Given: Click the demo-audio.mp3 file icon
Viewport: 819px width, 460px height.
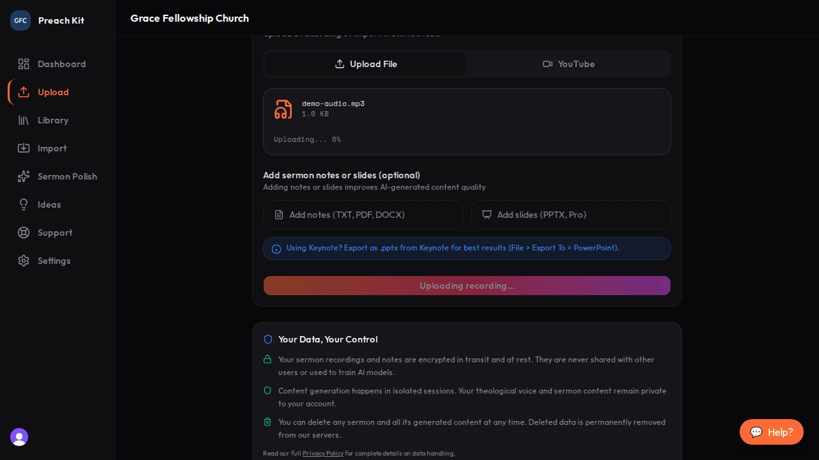Looking at the screenshot, I should tap(283, 109).
